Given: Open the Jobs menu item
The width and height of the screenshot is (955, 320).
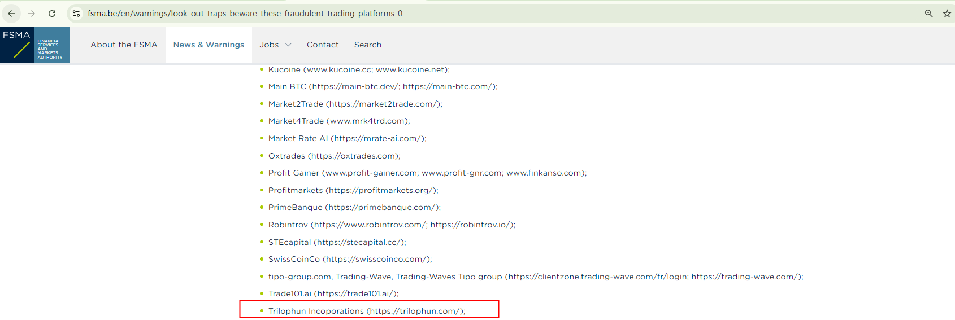Looking at the screenshot, I should tap(269, 45).
